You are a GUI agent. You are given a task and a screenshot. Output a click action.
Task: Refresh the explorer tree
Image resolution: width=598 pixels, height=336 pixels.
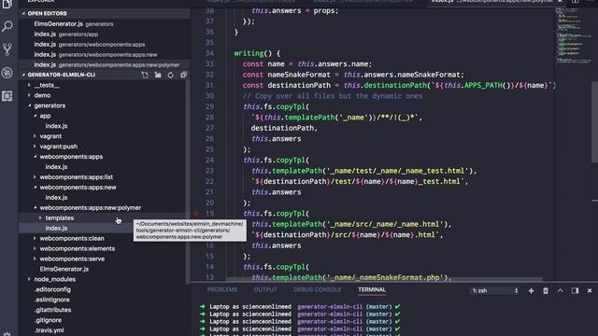(x=170, y=75)
